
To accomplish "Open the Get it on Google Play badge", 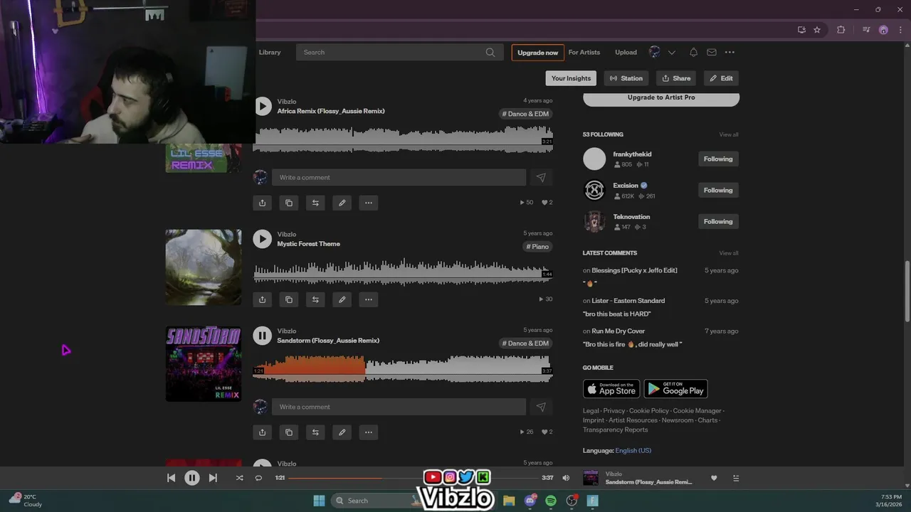I will pyautogui.click(x=676, y=389).
